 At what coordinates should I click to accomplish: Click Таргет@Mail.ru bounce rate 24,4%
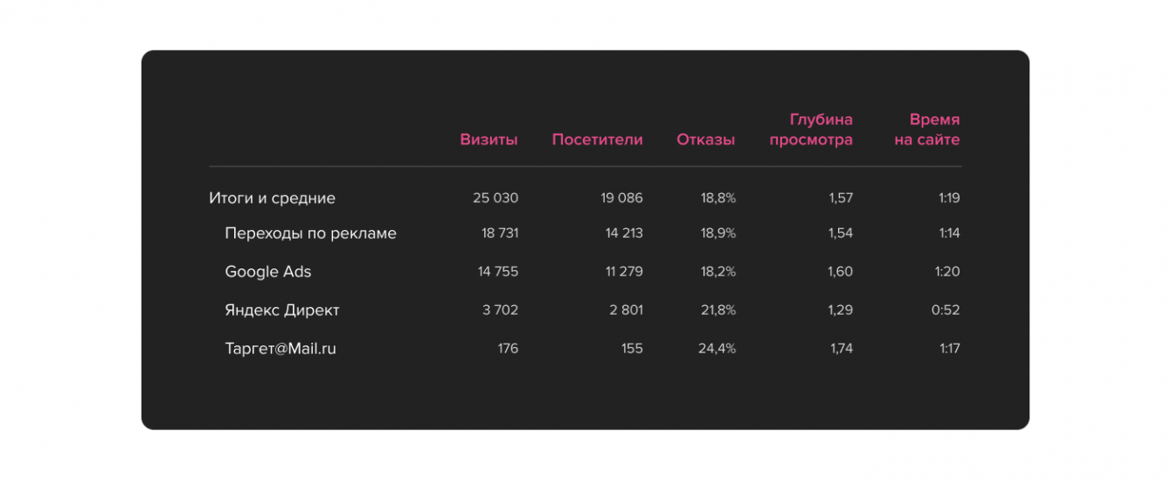(717, 349)
